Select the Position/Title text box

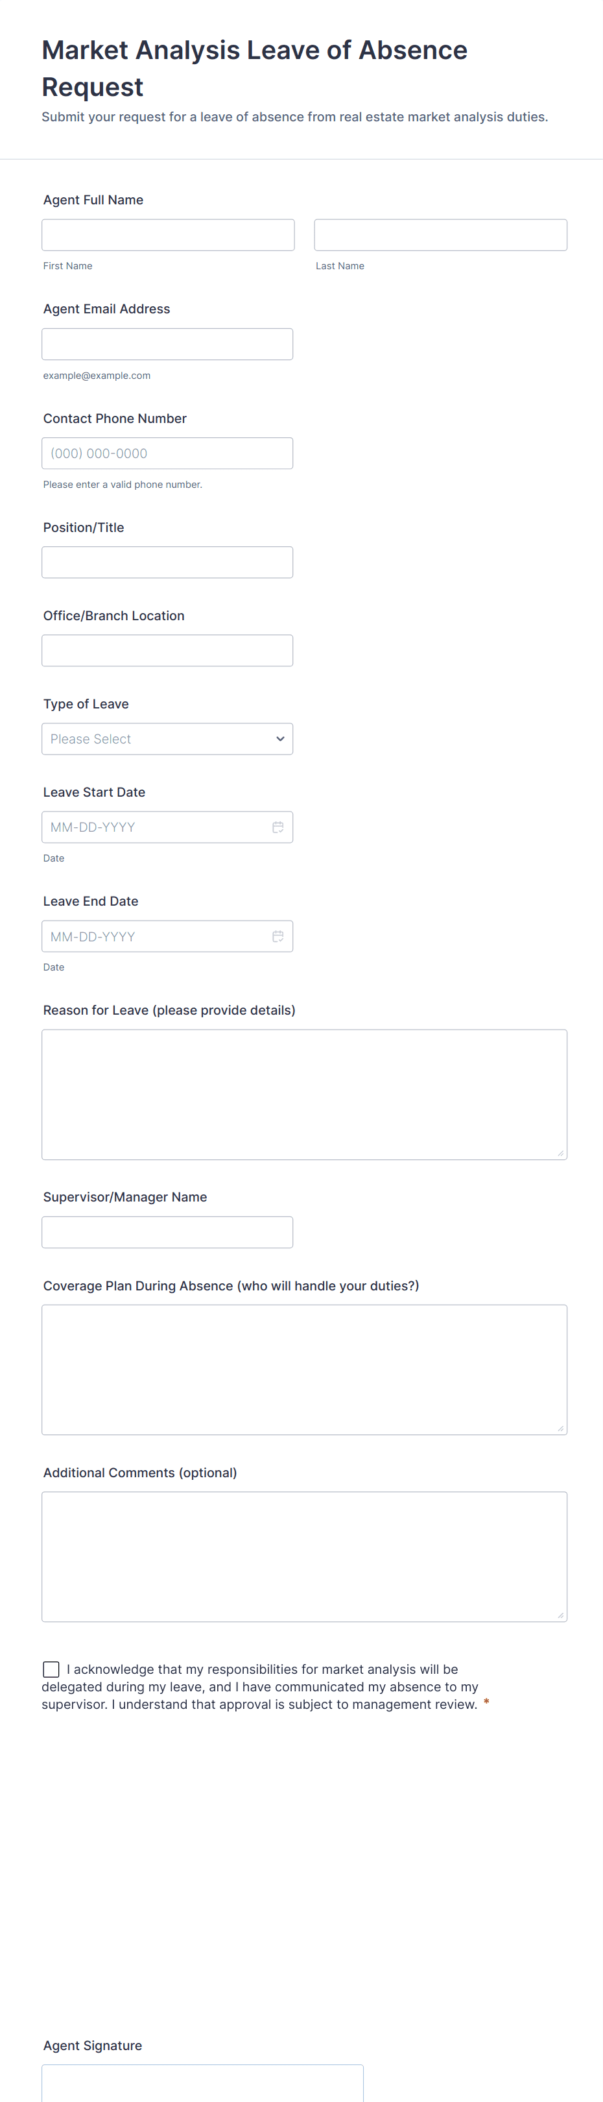pyautogui.click(x=167, y=562)
